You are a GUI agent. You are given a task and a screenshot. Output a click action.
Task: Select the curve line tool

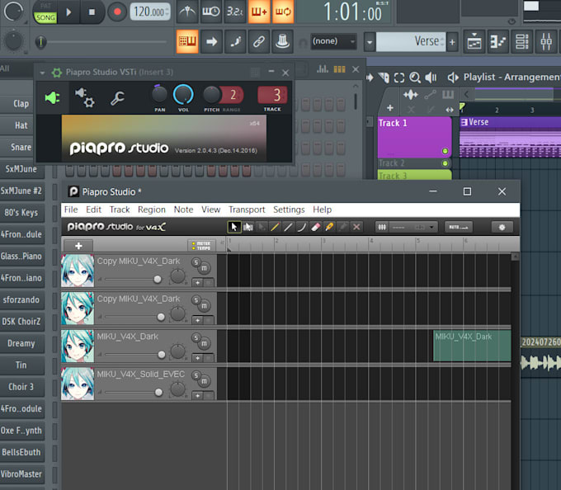[302, 227]
